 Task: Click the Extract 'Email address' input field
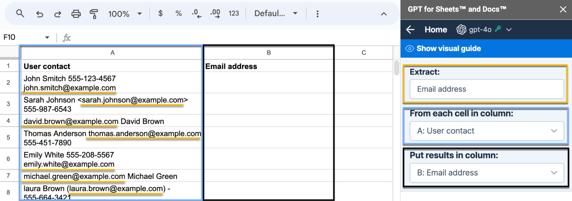[x=487, y=89]
